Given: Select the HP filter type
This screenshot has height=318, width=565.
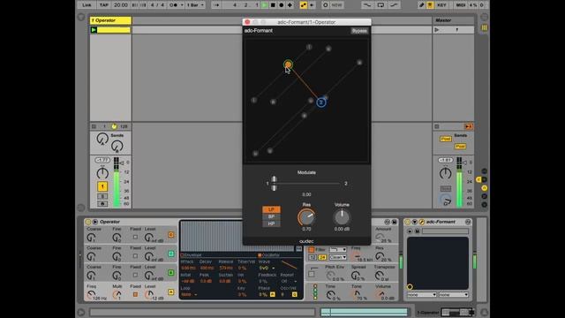Looking at the screenshot, I should point(271,223).
